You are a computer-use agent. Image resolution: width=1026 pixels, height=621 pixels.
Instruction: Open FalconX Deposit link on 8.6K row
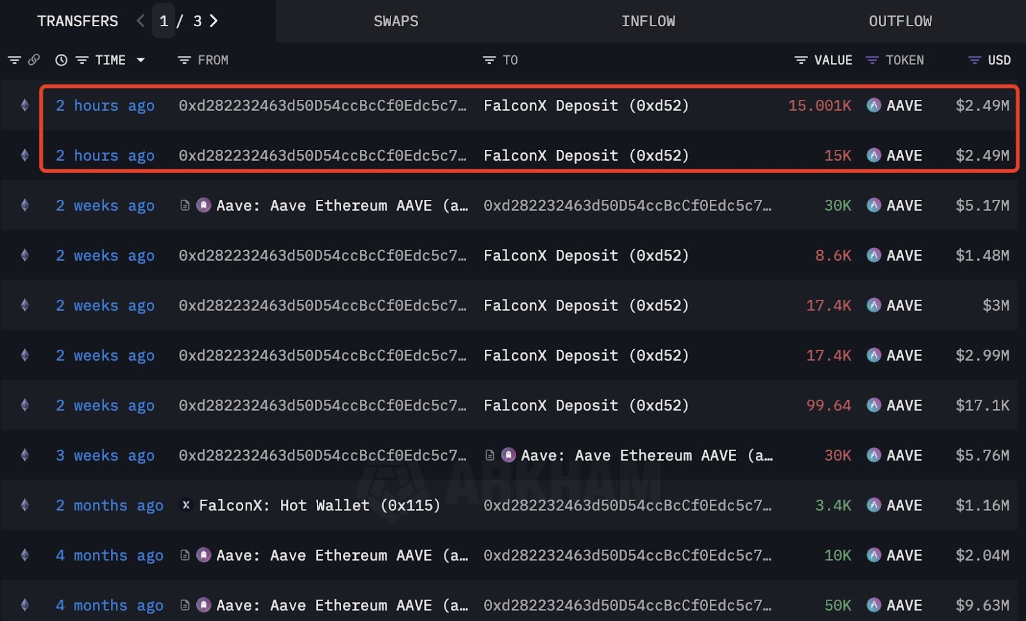(x=586, y=255)
